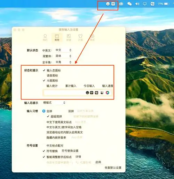The height and width of the screenshot is (179, 174).
Task: Click the 中 icon in status preview bar
Action: (92, 92)
